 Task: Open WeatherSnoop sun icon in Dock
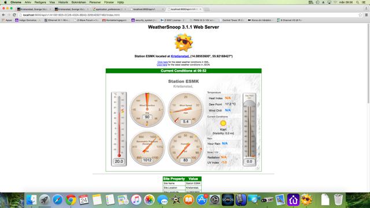[306, 200]
